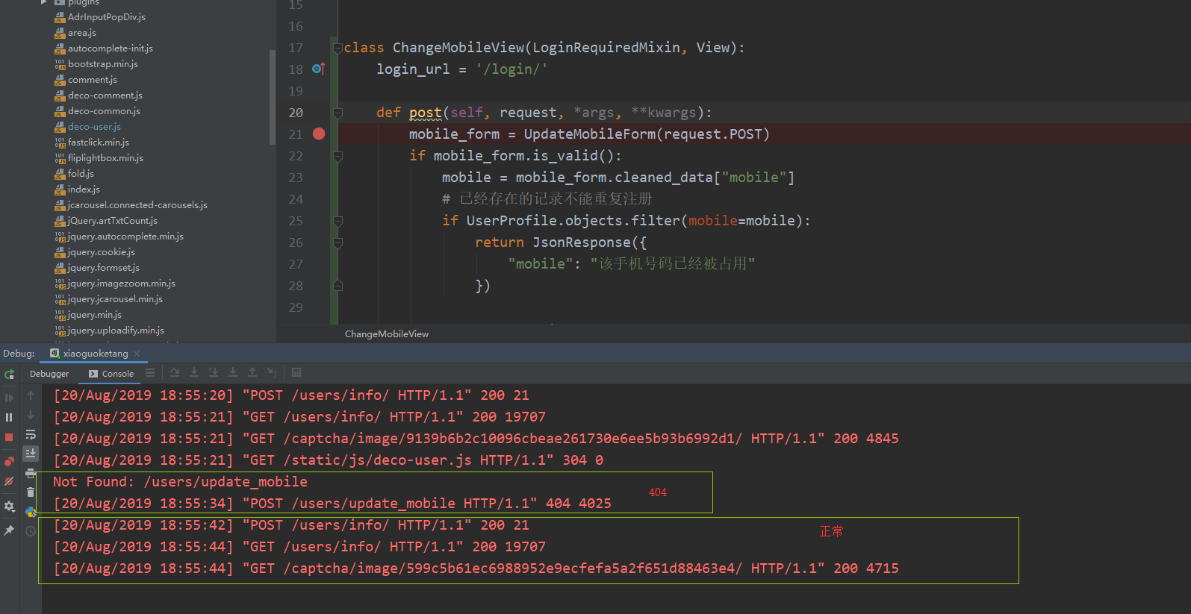Open console command history clock icon
This screenshot has height=614, width=1191.
click(x=31, y=531)
